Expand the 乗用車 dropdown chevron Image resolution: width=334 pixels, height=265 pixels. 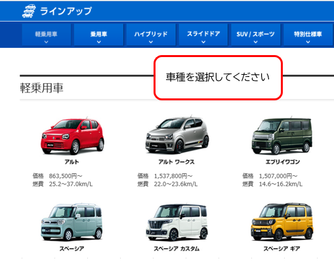coord(99,42)
